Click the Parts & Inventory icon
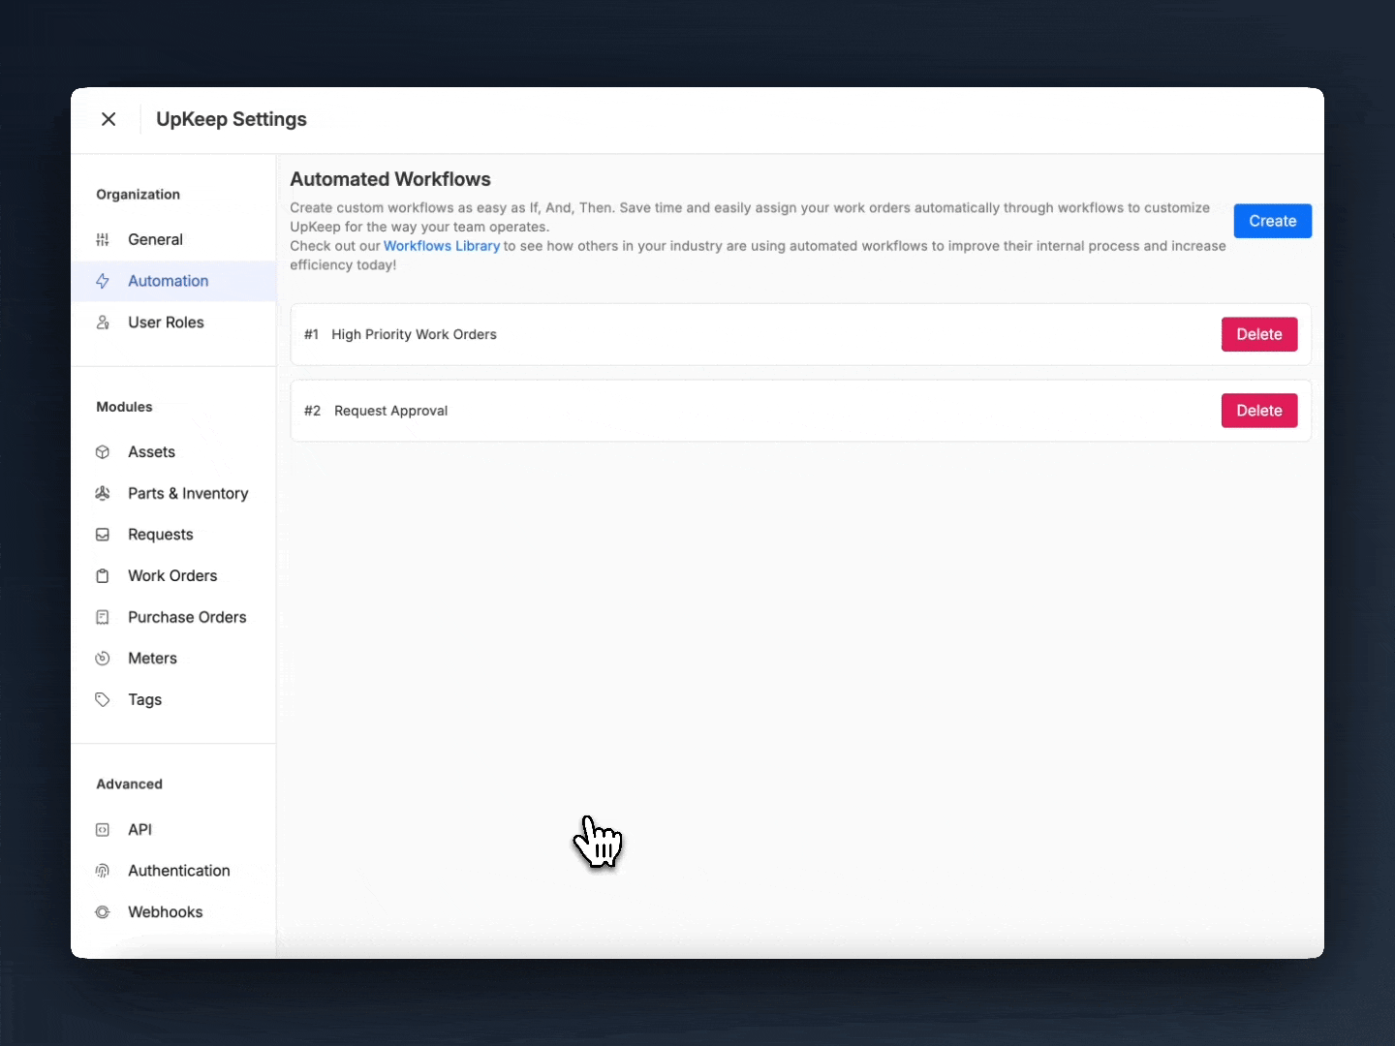 click(103, 493)
